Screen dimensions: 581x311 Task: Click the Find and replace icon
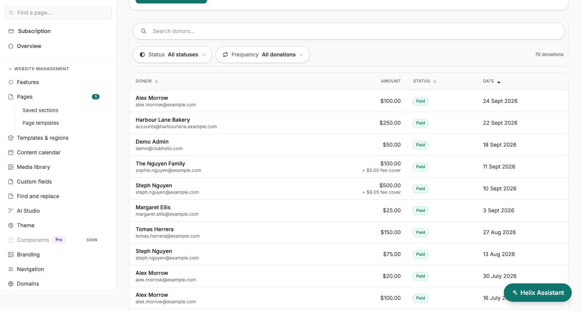point(11,196)
